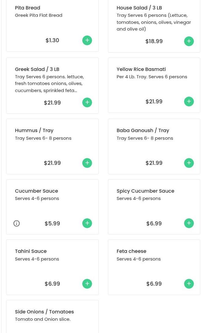Show info for Cucumber Sauce
Image resolution: width=211 pixels, height=333 pixels.
click(x=17, y=224)
